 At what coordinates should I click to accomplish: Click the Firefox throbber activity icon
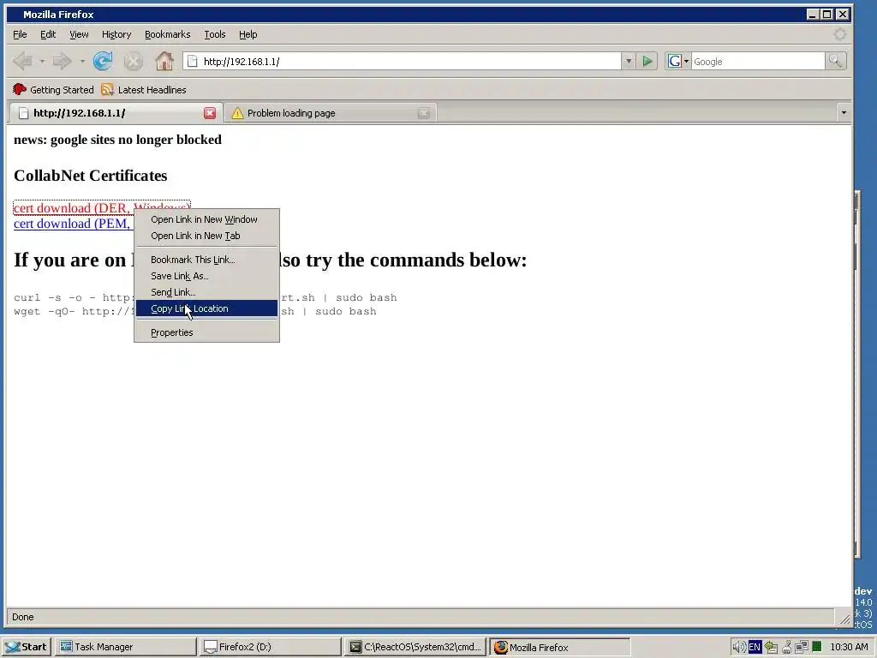click(839, 34)
